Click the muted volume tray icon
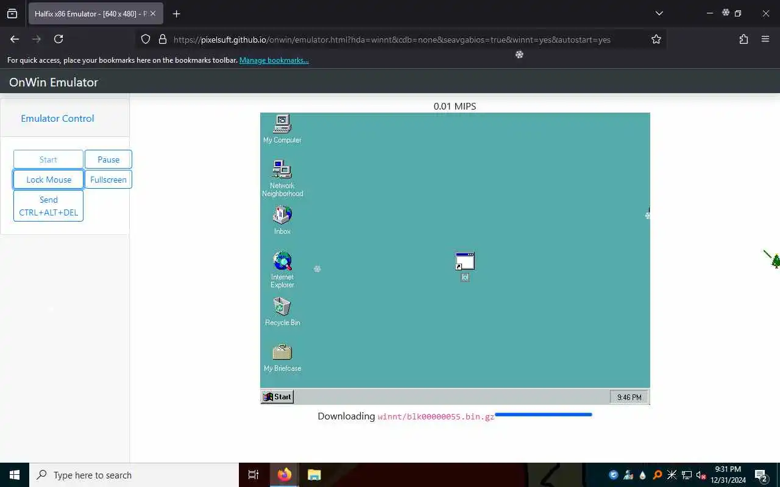The height and width of the screenshot is (487, 780). point(701,475)
